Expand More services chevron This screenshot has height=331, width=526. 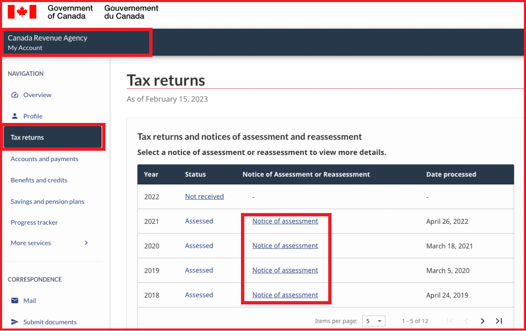click(x=86, y=243)
